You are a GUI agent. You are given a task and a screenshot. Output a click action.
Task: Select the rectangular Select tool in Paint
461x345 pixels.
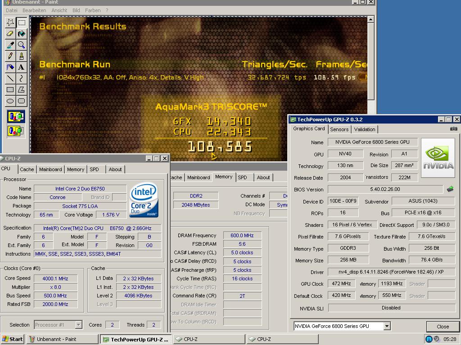22,22
